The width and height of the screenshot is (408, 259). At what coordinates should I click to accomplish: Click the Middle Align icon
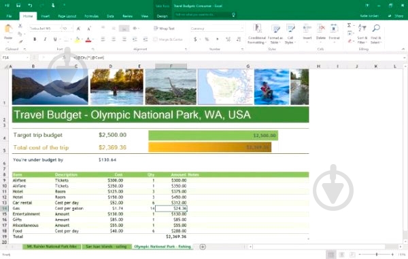coord(114,28)
